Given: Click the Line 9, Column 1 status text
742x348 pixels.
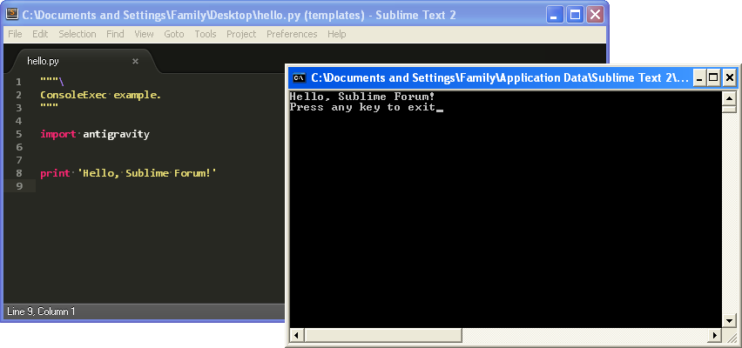Looking at the screenshot, I should click(x=41, y=311).
